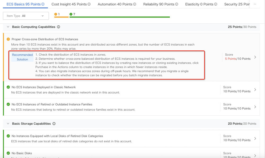
Task: Click orange warning icon on Cross-zone Distribution item
Action: coord(8,39)
